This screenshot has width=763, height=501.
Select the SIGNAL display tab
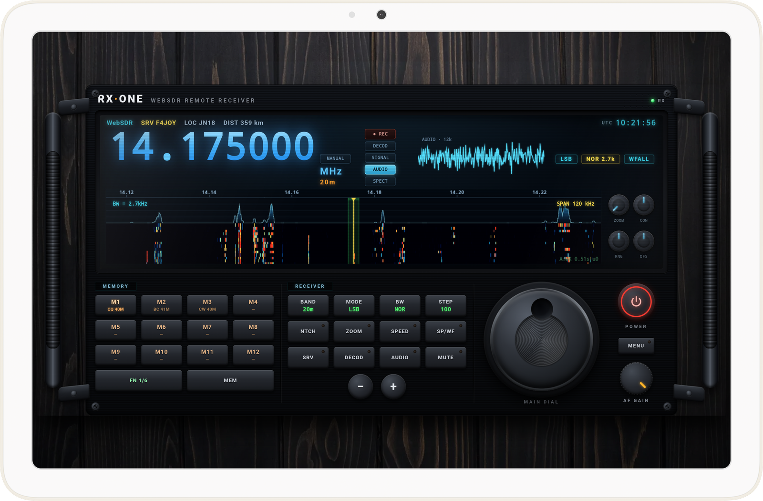(x=380, y=157)
